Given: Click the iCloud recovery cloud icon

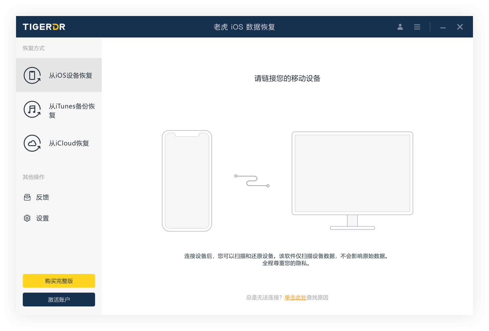Looking at the screenshot, I should 32,143.
